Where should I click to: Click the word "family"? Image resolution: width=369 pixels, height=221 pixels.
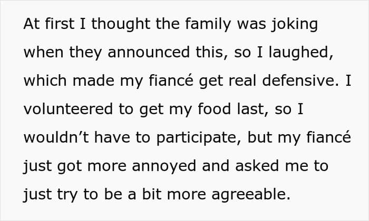(x=207, y=25)
